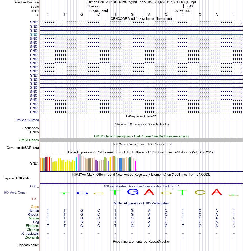Screen dimensions: 243x251
Task: Click the 5 bases scale label
Action: click(x=92, y=6)
